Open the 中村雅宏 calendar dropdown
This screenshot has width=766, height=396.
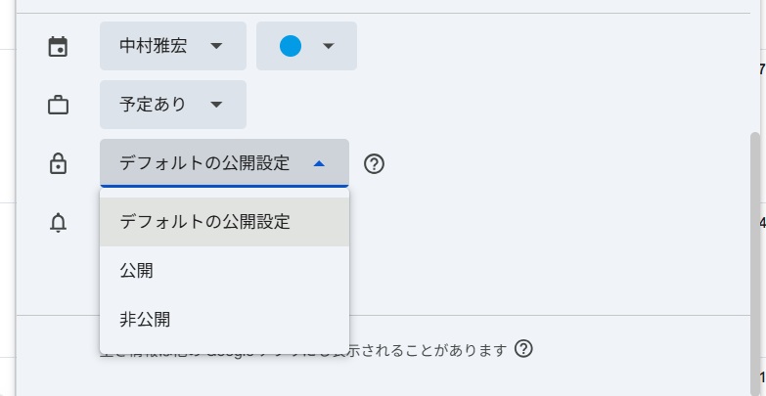click(171, 46)
